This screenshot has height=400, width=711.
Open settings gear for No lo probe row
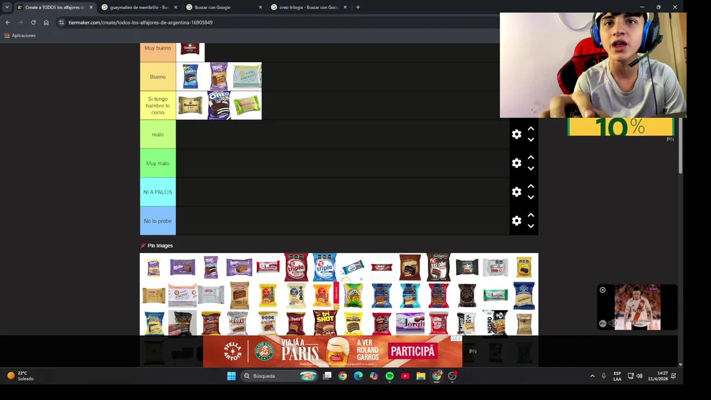tap(517, 221)
